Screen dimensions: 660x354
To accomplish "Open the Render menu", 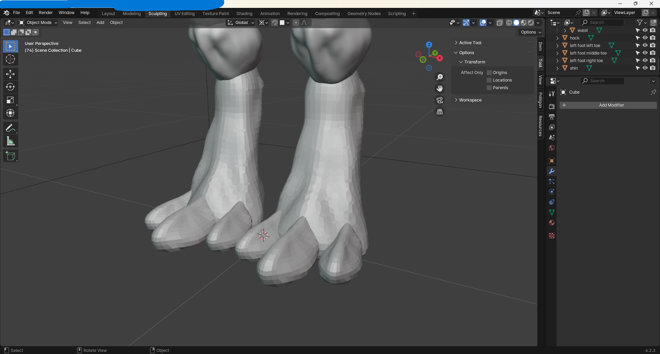I will tap(46, 13).
